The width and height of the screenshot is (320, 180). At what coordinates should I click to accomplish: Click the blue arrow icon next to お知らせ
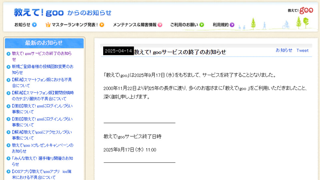[34, 25]
